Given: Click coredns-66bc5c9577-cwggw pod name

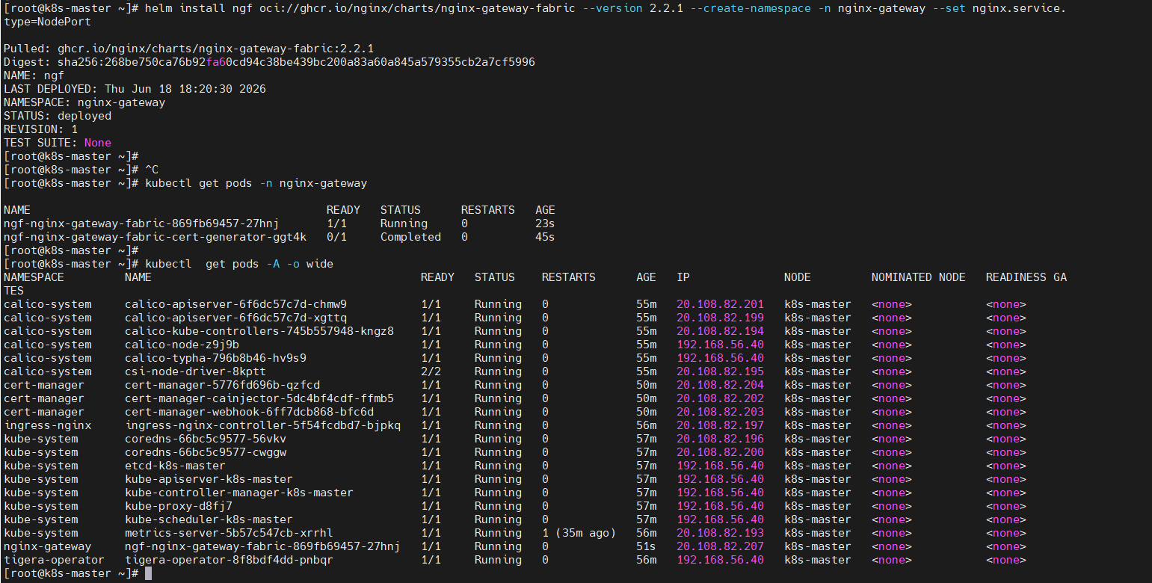Looking at the screenshot, I should pos(206,452).
